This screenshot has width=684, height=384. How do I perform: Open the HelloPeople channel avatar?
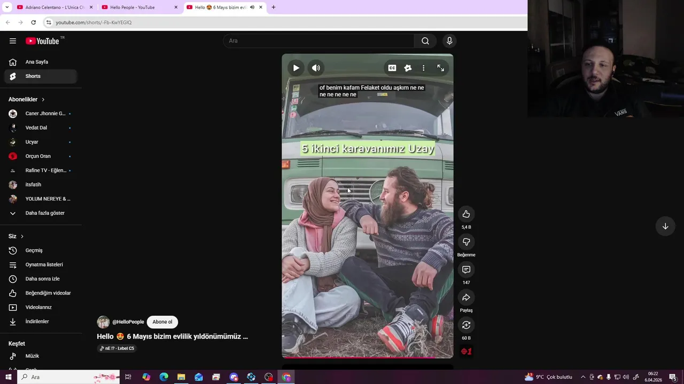coord(103,322)
